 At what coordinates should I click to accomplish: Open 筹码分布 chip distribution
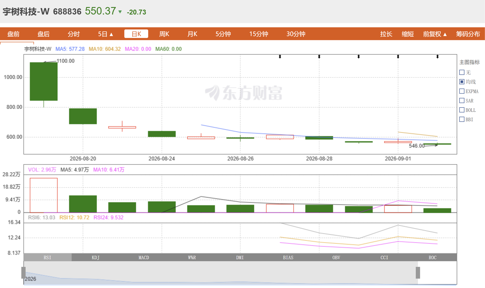pos(468,34)
